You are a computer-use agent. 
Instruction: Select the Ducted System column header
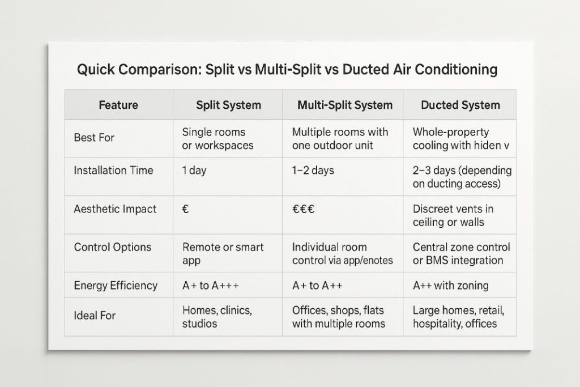coord(460,105)
